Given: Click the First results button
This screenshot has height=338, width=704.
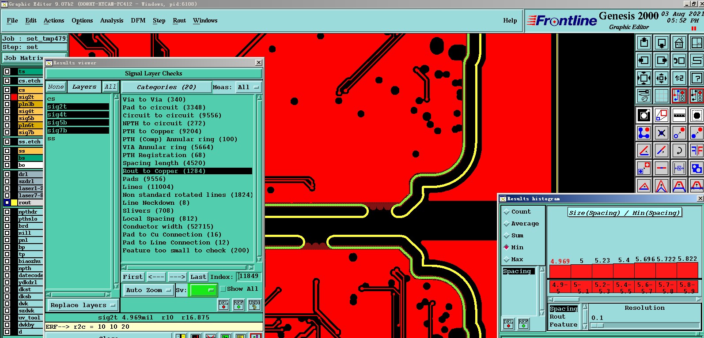Looking at the screenshot, I should pyautogui.click(x=132, y=277).
